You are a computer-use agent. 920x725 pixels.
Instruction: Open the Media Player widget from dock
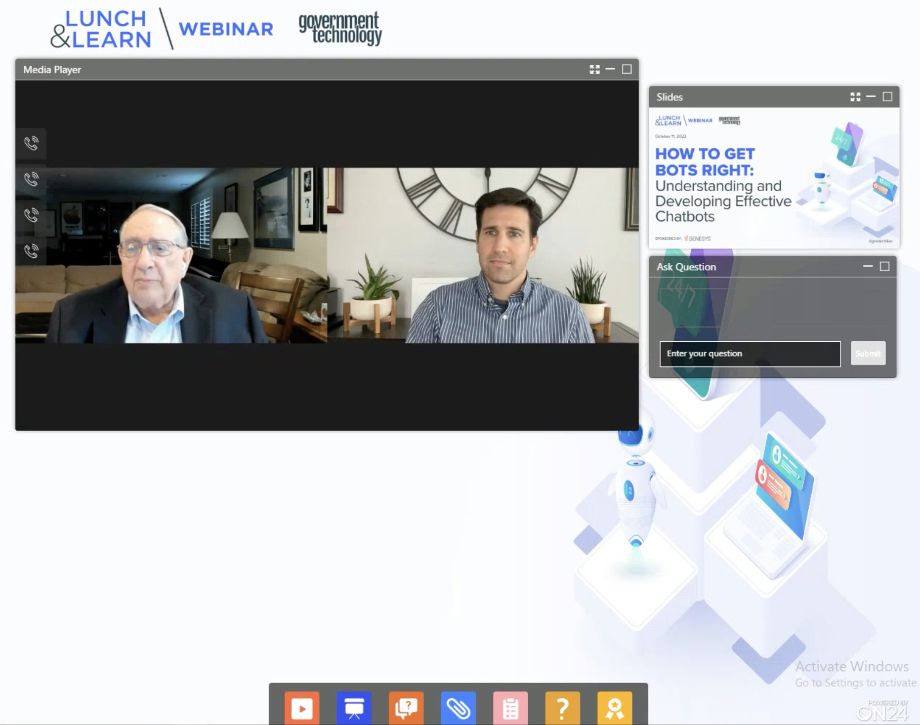tap(302, 708)
